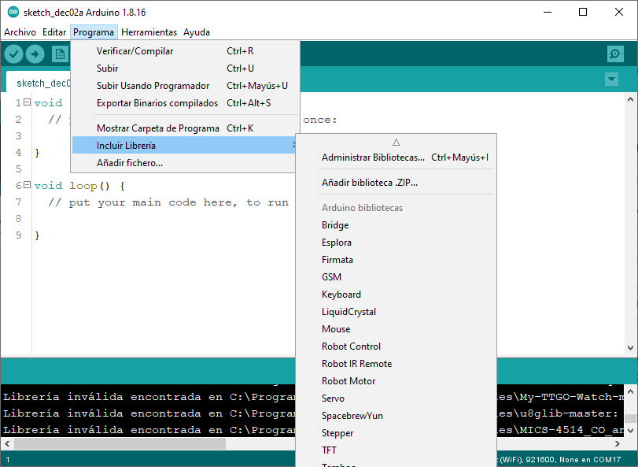Viewport: 638px width, 467px height.
Task: Include the Esplora library
Action: (x=396, y=243)
